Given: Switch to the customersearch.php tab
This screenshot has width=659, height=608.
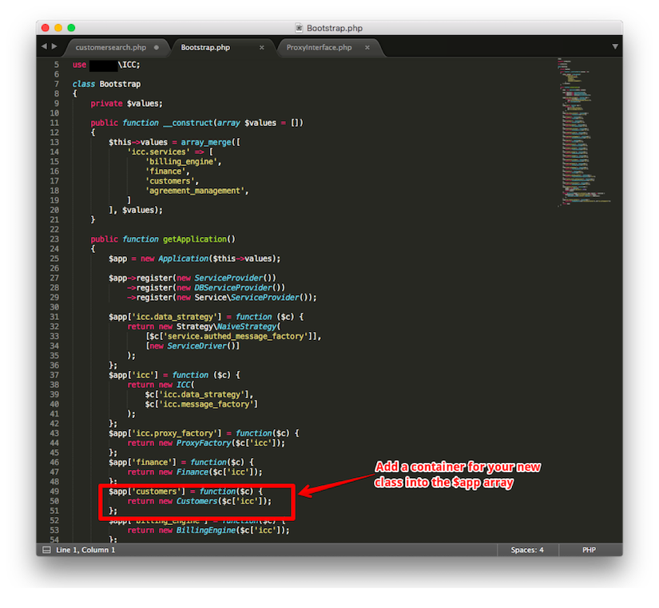Looking at the screenshot, I should click(x=110, y=47).
